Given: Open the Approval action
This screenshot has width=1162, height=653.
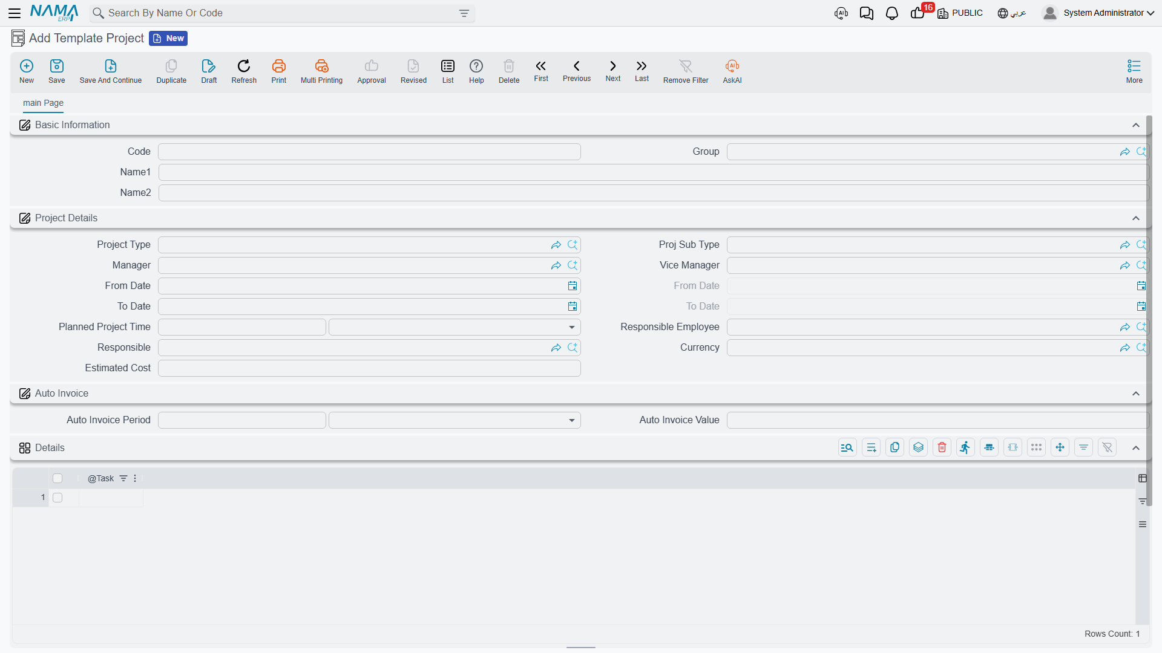Looking at the screenshot, I should pos(372,71).
